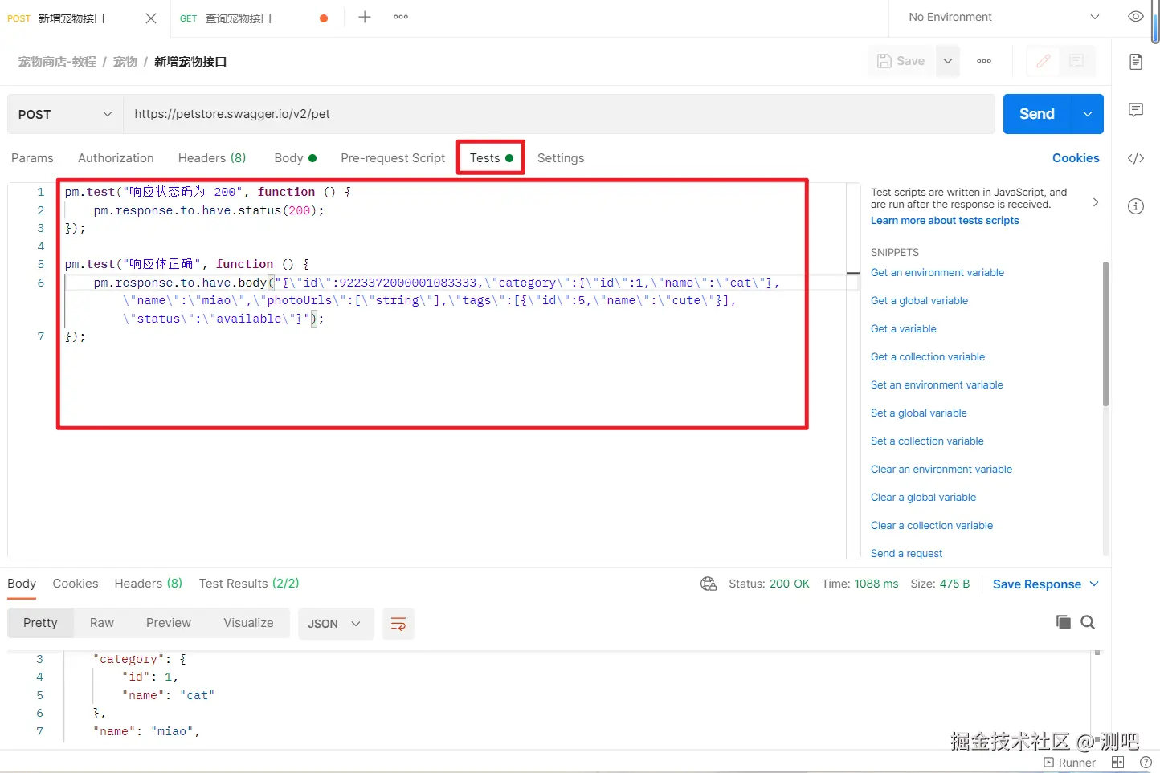Select the Raw response view
This screenshot has height=773, width=1160.
pos(102,623)
